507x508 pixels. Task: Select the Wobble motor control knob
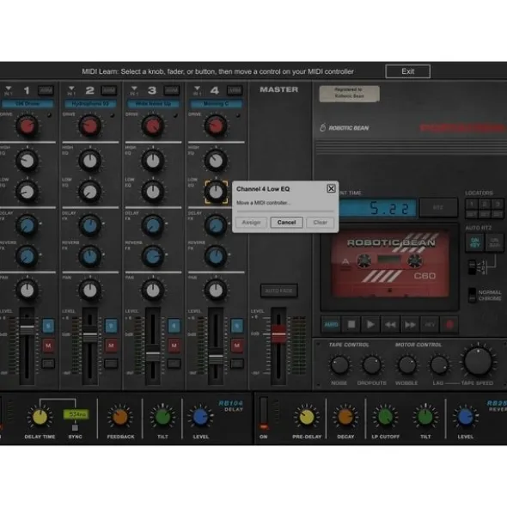click(x=407, y=364)
